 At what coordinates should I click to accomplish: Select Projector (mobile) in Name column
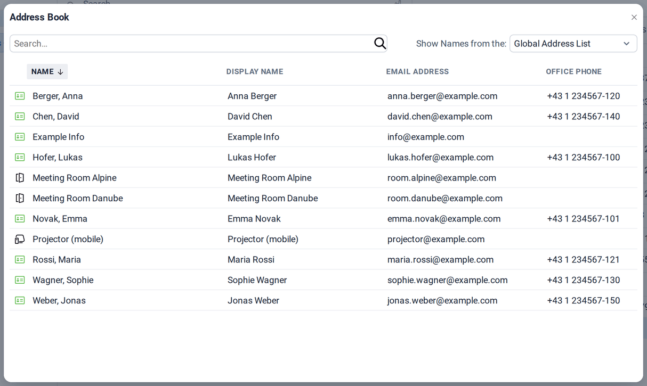pyautogui.click(x=68, y=239)
